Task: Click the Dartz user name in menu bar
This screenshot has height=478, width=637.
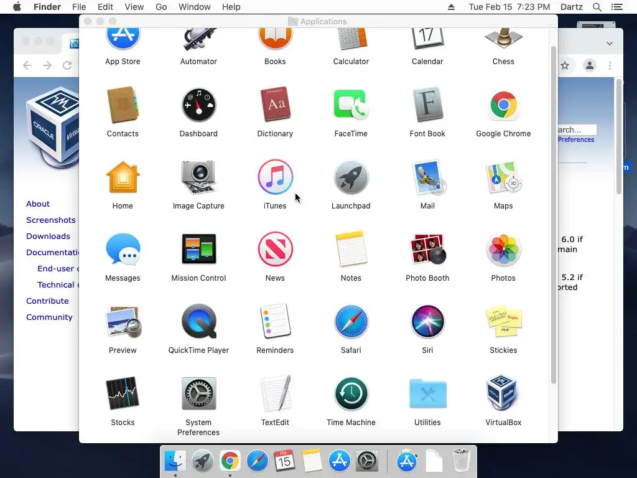Action: coord(572,7)
